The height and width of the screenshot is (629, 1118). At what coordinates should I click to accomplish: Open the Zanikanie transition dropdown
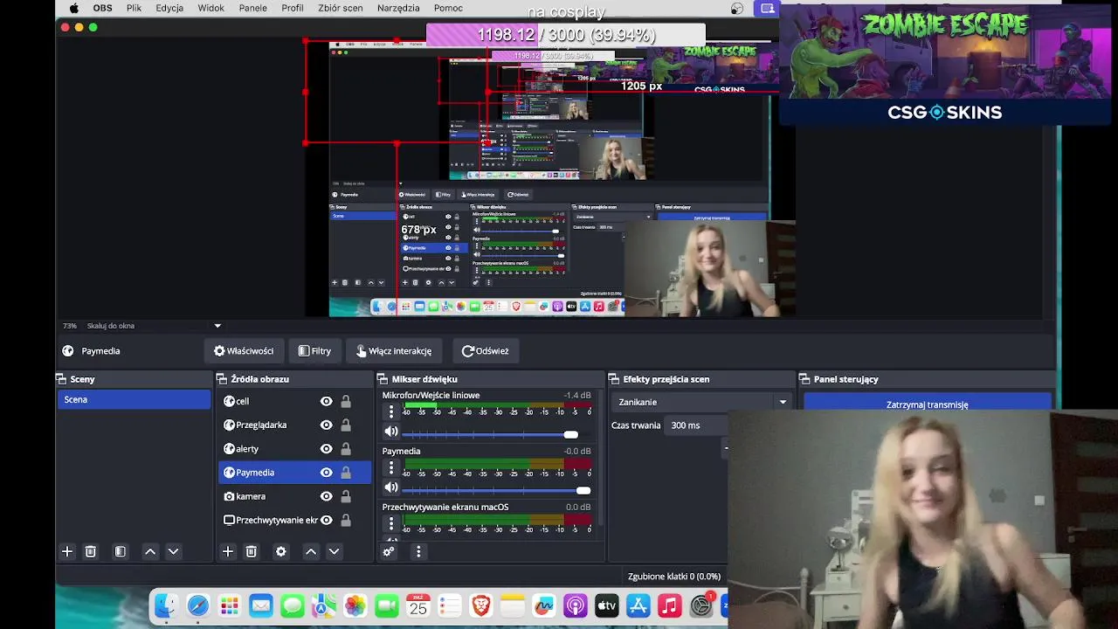702,402
